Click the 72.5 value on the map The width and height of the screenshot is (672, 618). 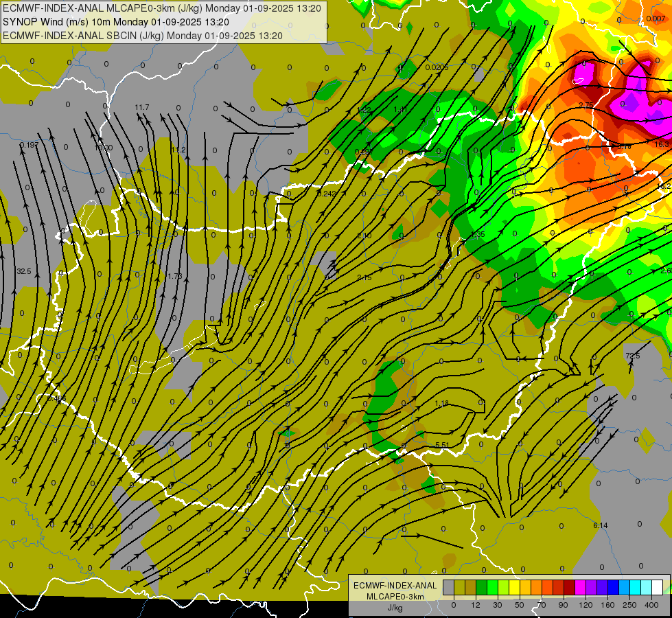pyautogui.click(x=633, y=356)
